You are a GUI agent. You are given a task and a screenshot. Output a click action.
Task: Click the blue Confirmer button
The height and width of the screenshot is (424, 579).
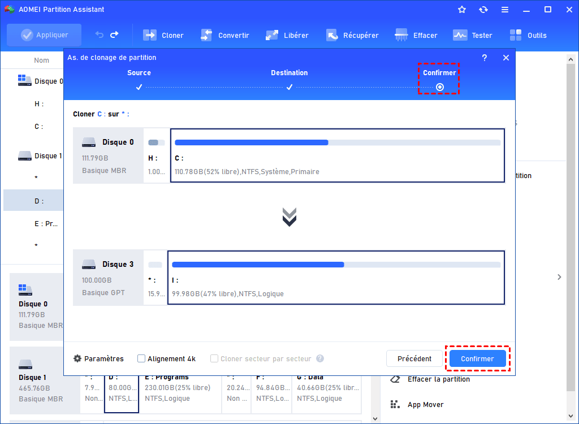point(477,358)
